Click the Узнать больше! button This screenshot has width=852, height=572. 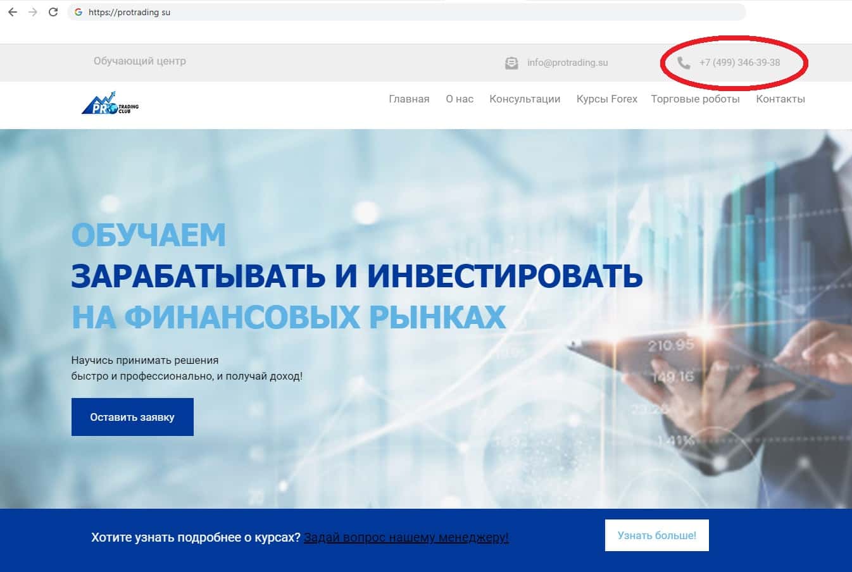657,535
